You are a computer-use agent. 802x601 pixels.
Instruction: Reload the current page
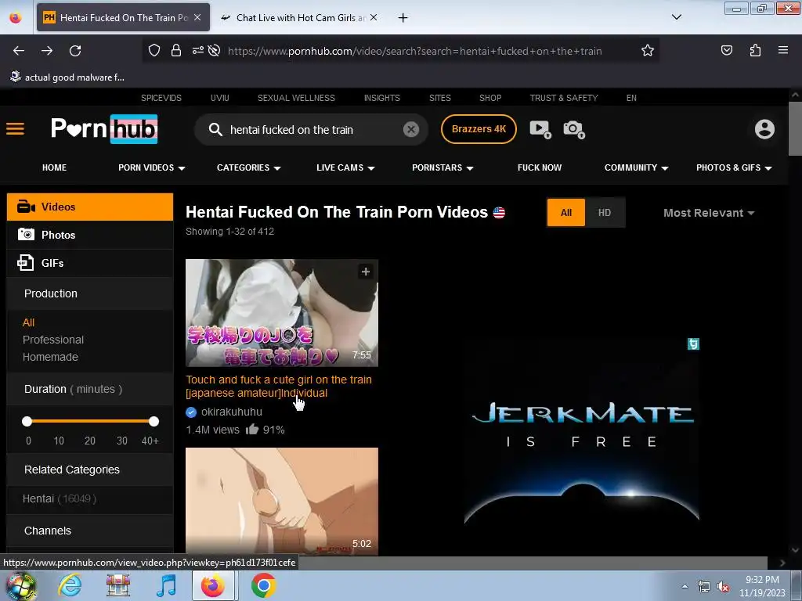click(x=75, y=51)
